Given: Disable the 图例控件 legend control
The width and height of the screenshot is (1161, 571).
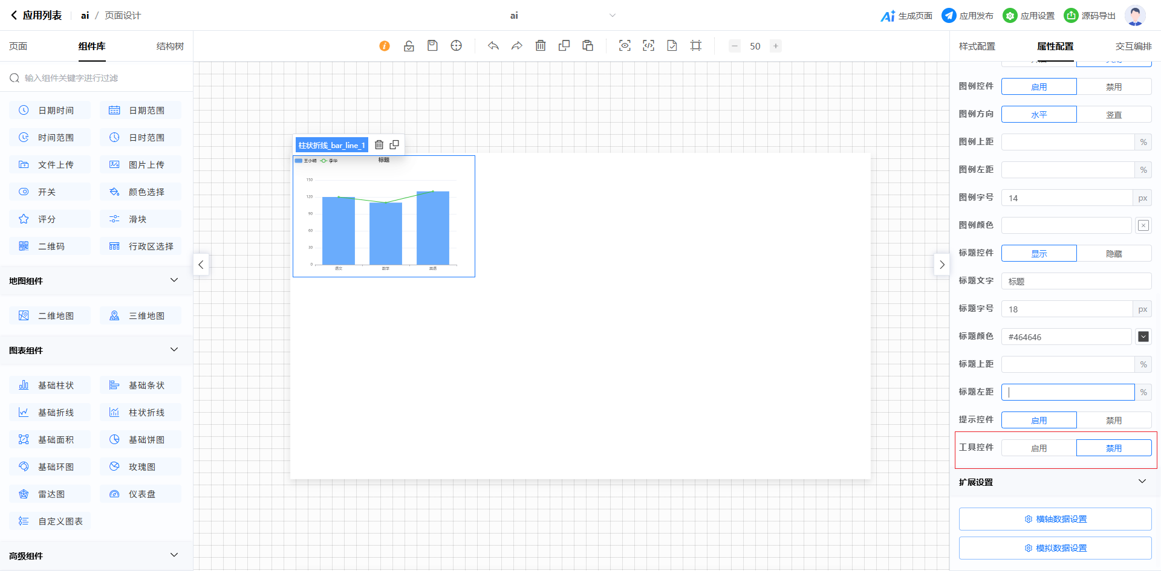Looking at the screenshot, I should (1113, 87).
